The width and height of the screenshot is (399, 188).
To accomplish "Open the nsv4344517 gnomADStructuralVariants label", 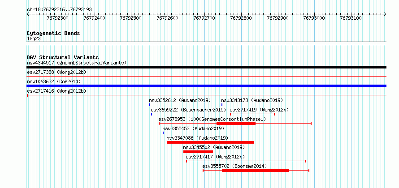I will coord(77,63).
